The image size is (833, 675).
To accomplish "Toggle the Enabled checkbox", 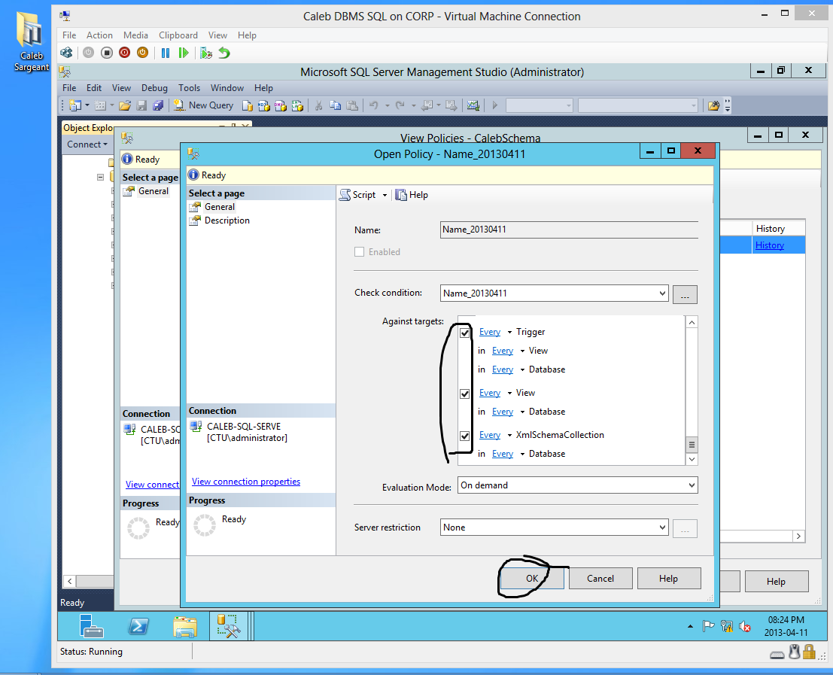I will tap(360, 252).
